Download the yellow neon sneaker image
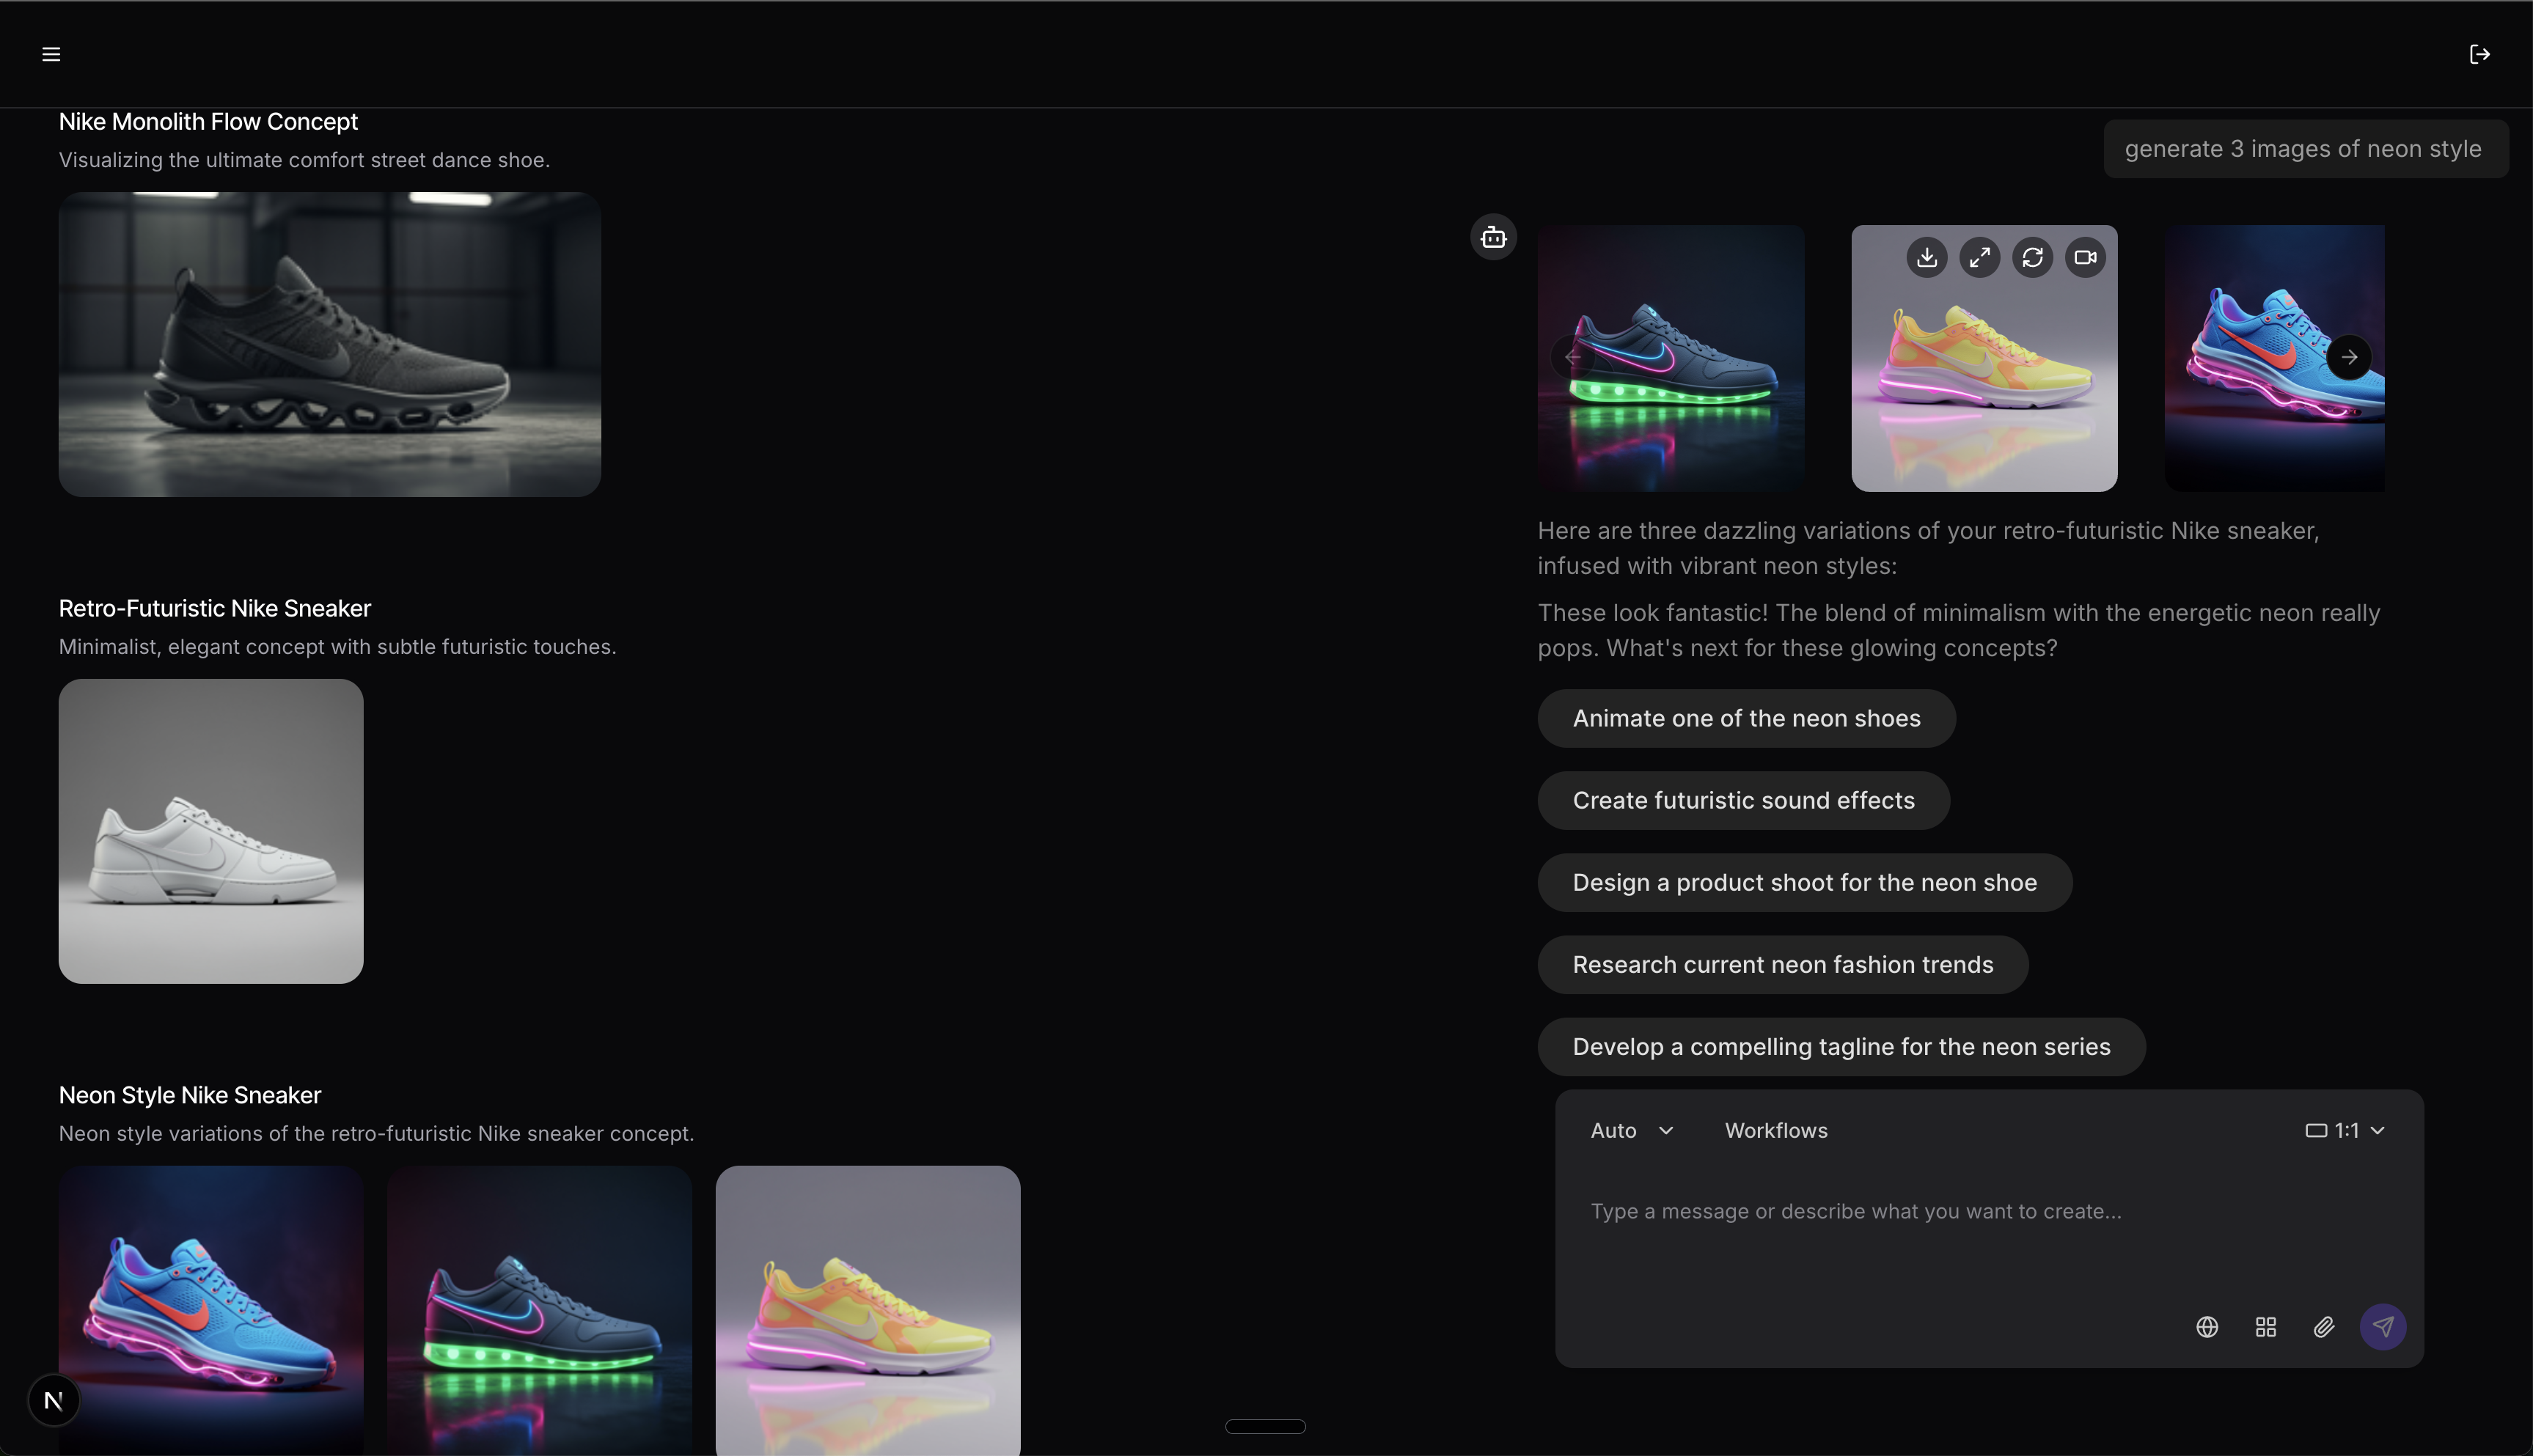 pyautogui.click(x=1926, y=257)
